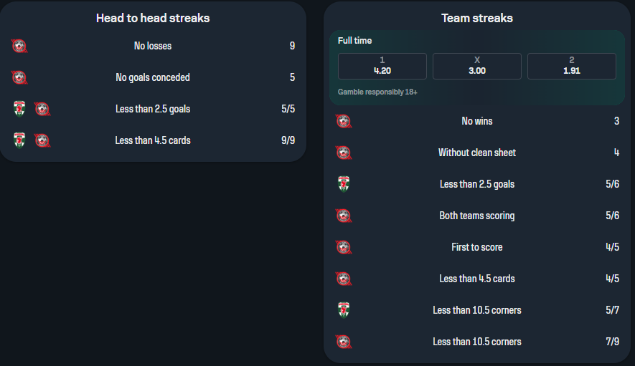Viewport: 635px width, 366px height.
Task: Click the No goals conceded streak label
Action: (x=153, y=77)
